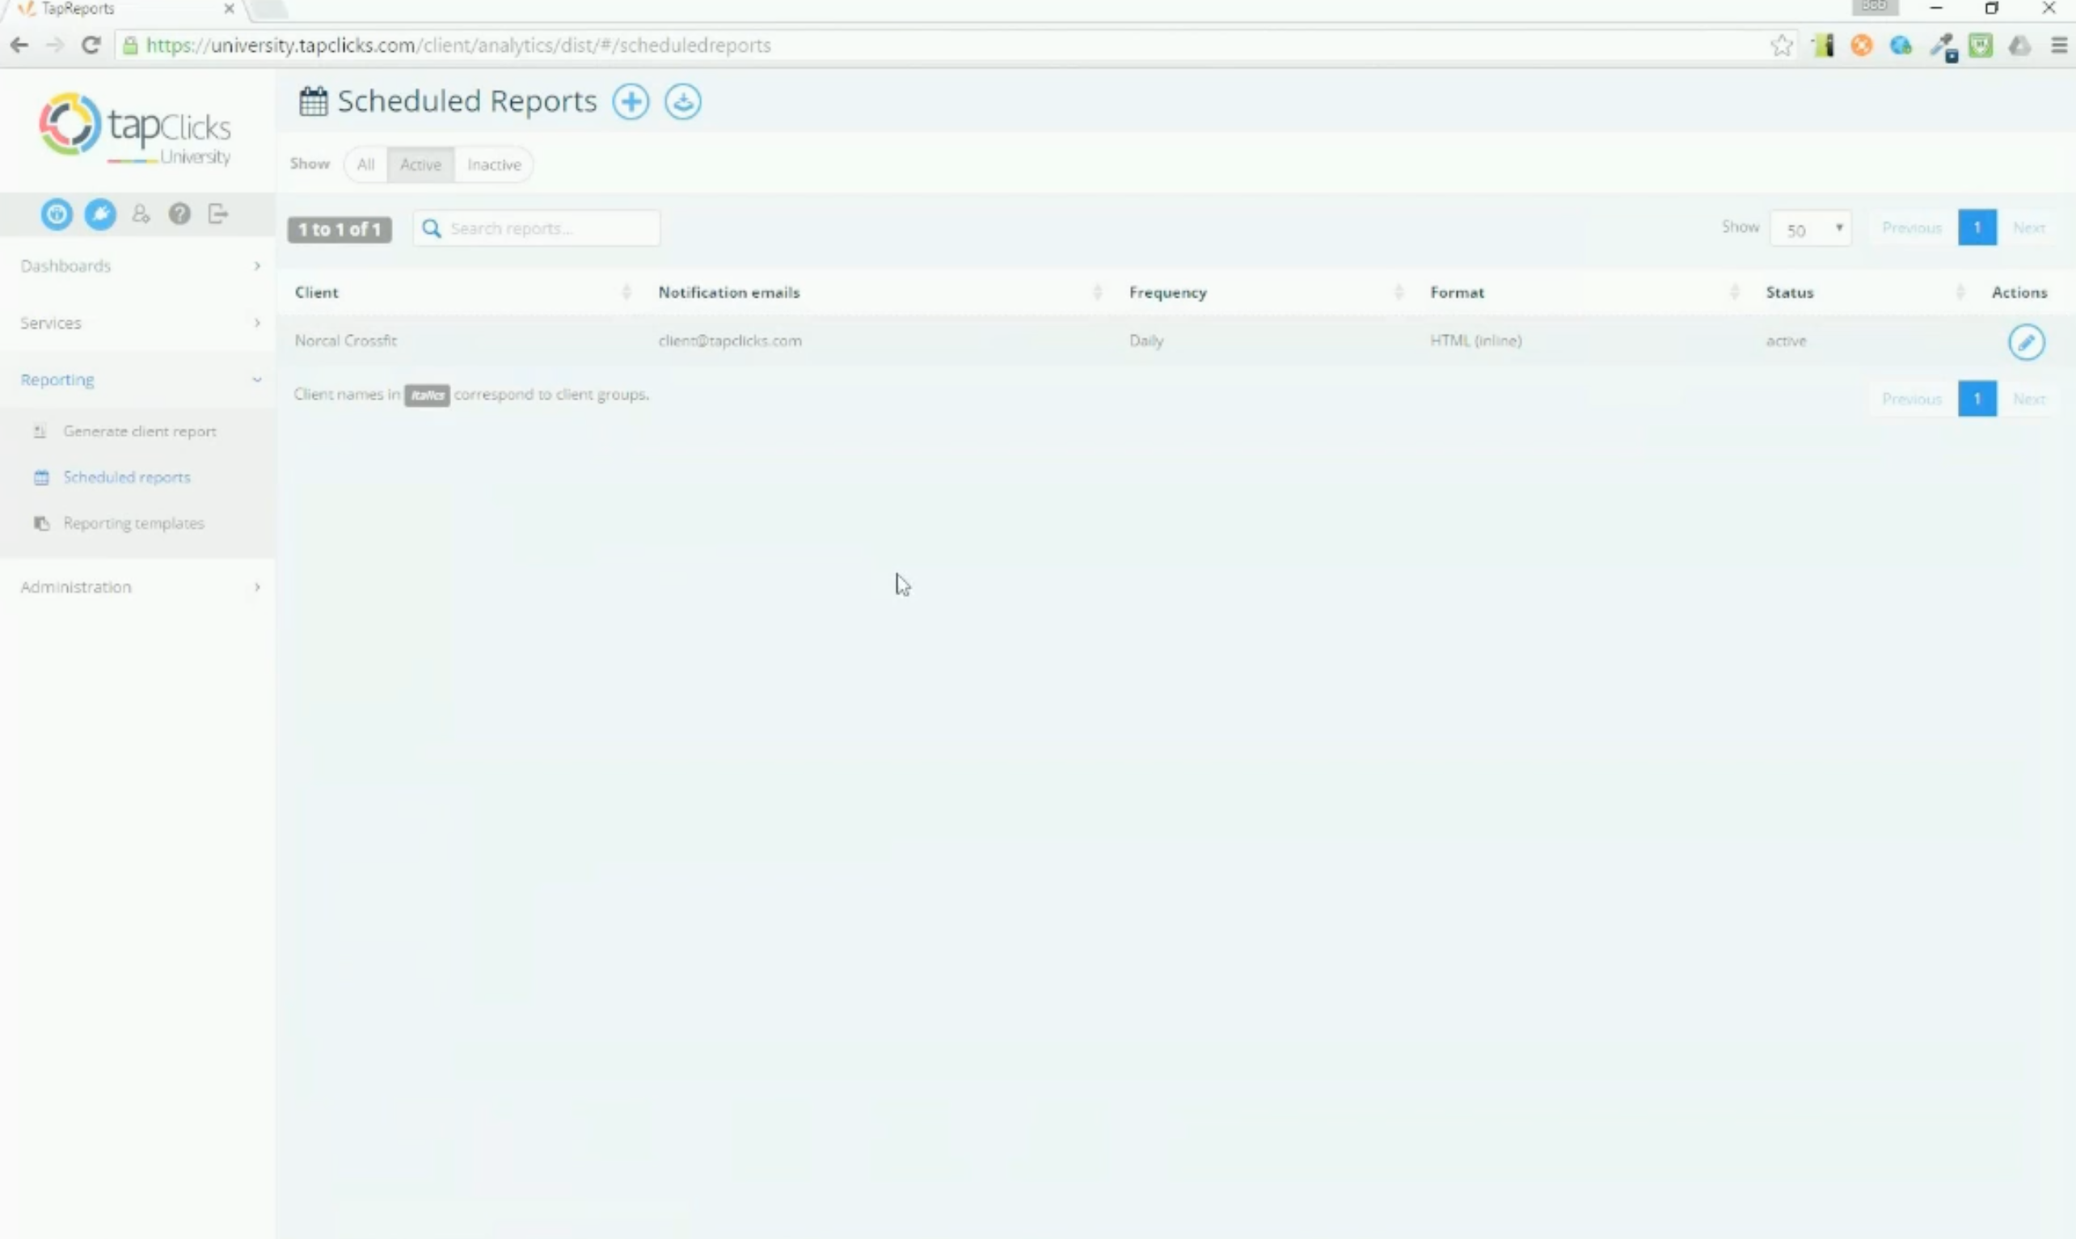Sort table by Frequency column header
This screenshot has height=1239, width=2076.
1167,292
